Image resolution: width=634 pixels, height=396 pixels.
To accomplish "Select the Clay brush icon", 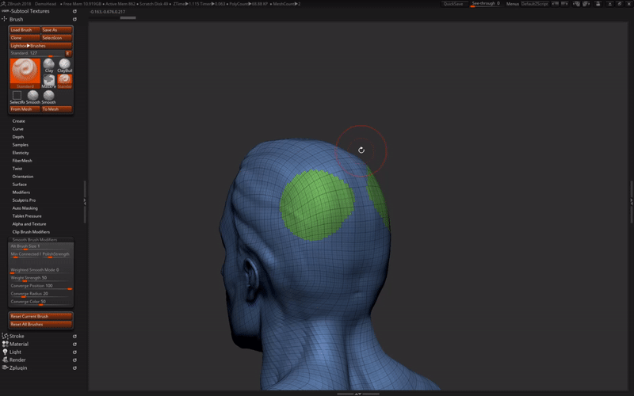I will coord(49,65).
